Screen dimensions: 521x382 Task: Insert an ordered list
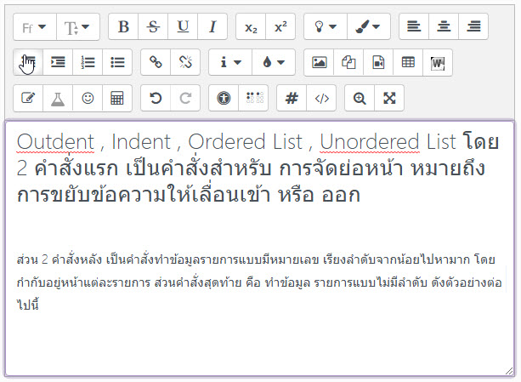pyautogui.click(x=88, y=62)
